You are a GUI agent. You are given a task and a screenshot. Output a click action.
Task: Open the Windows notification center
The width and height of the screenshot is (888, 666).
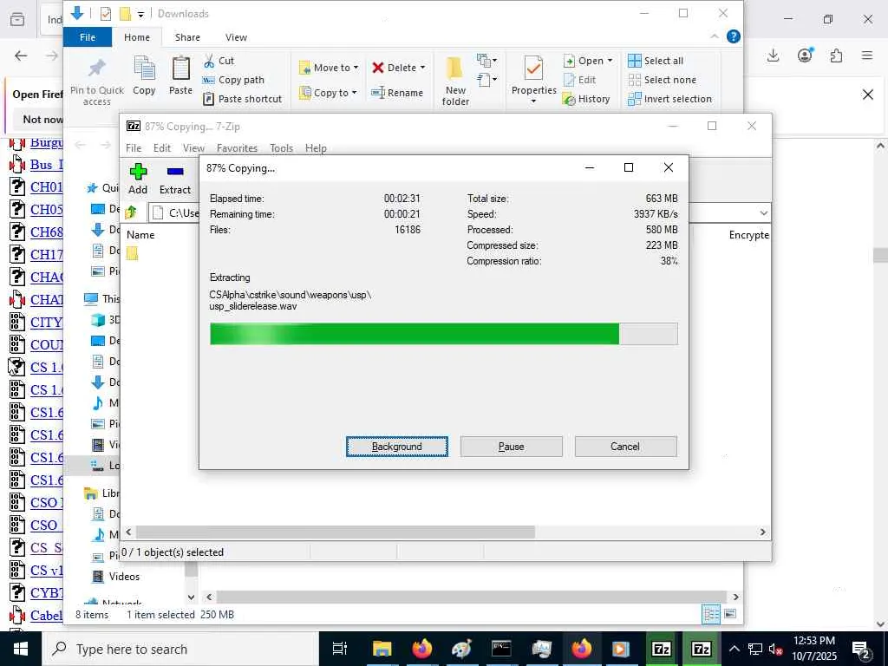click(861, 649)
